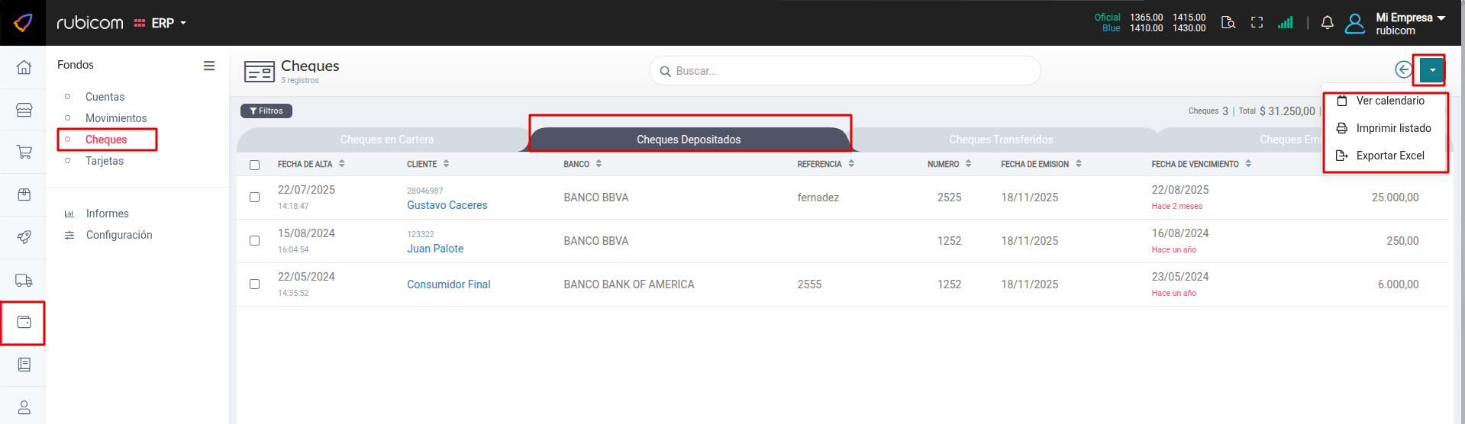This screenshot has width=1465, height=424.
Task: Tick the Consumidor Final row checkbox
Action: (255, 284)
